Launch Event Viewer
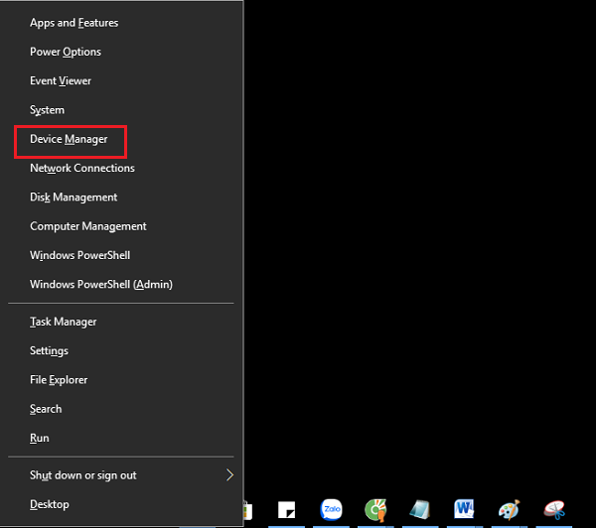Image resolution: width=596 pixels, height=528 pixels. pos(61,81)
